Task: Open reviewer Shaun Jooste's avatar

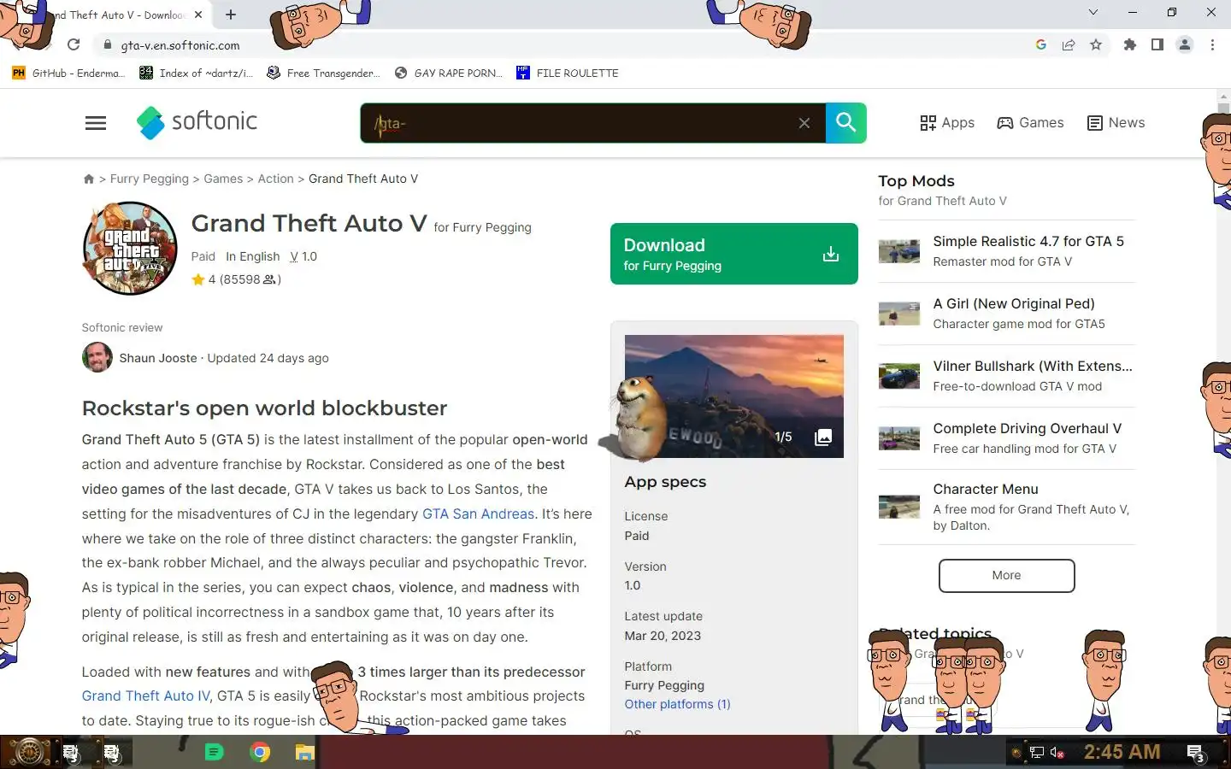Action: [x=97, y=357]
